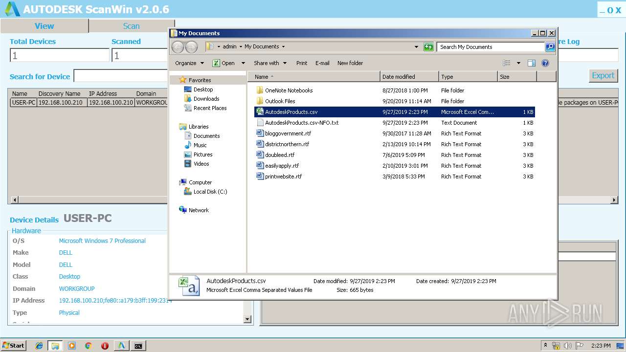626x352 pixels.
Task: Click the Forward navigation arrow in My Documents
Action: click(191, 47)
